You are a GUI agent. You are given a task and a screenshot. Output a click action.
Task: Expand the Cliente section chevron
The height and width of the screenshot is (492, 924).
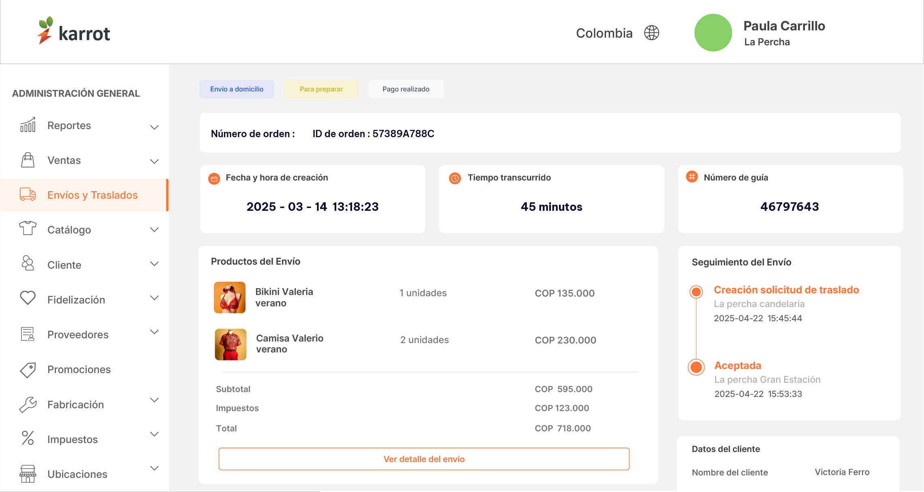click(154, 264)
